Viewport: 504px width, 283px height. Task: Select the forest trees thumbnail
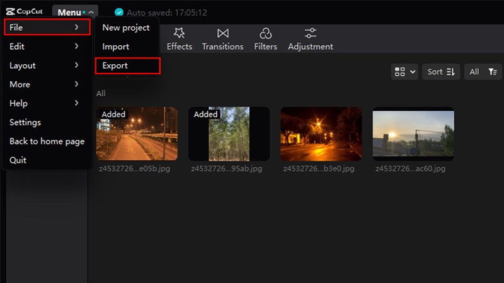click(229, 134)
